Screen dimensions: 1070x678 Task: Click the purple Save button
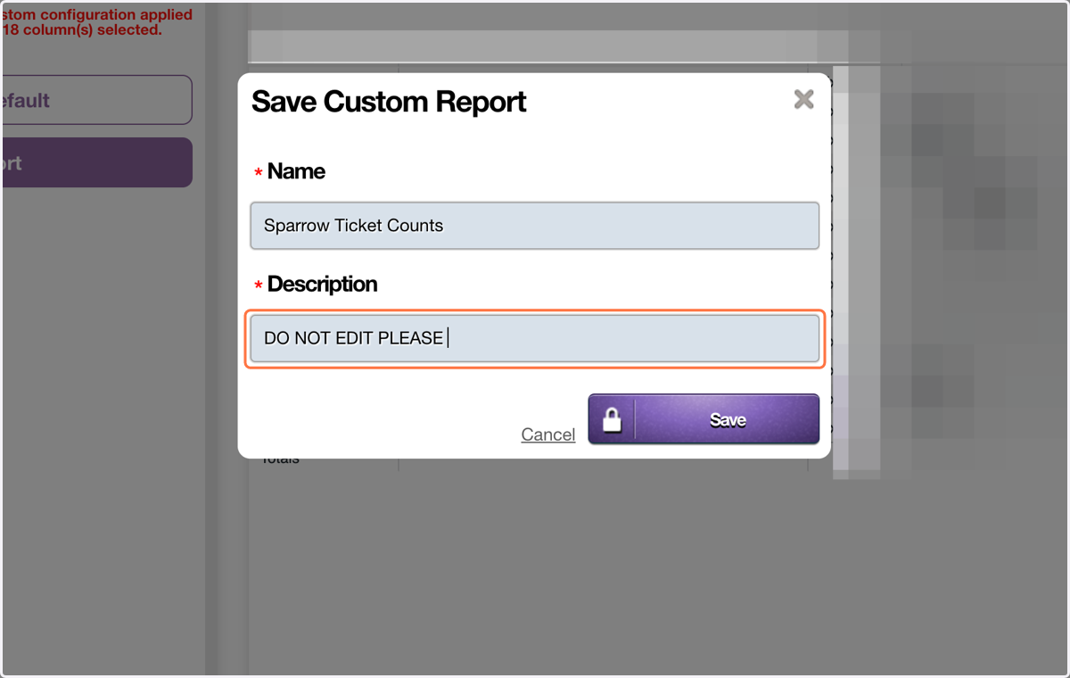tap(704, 419)
